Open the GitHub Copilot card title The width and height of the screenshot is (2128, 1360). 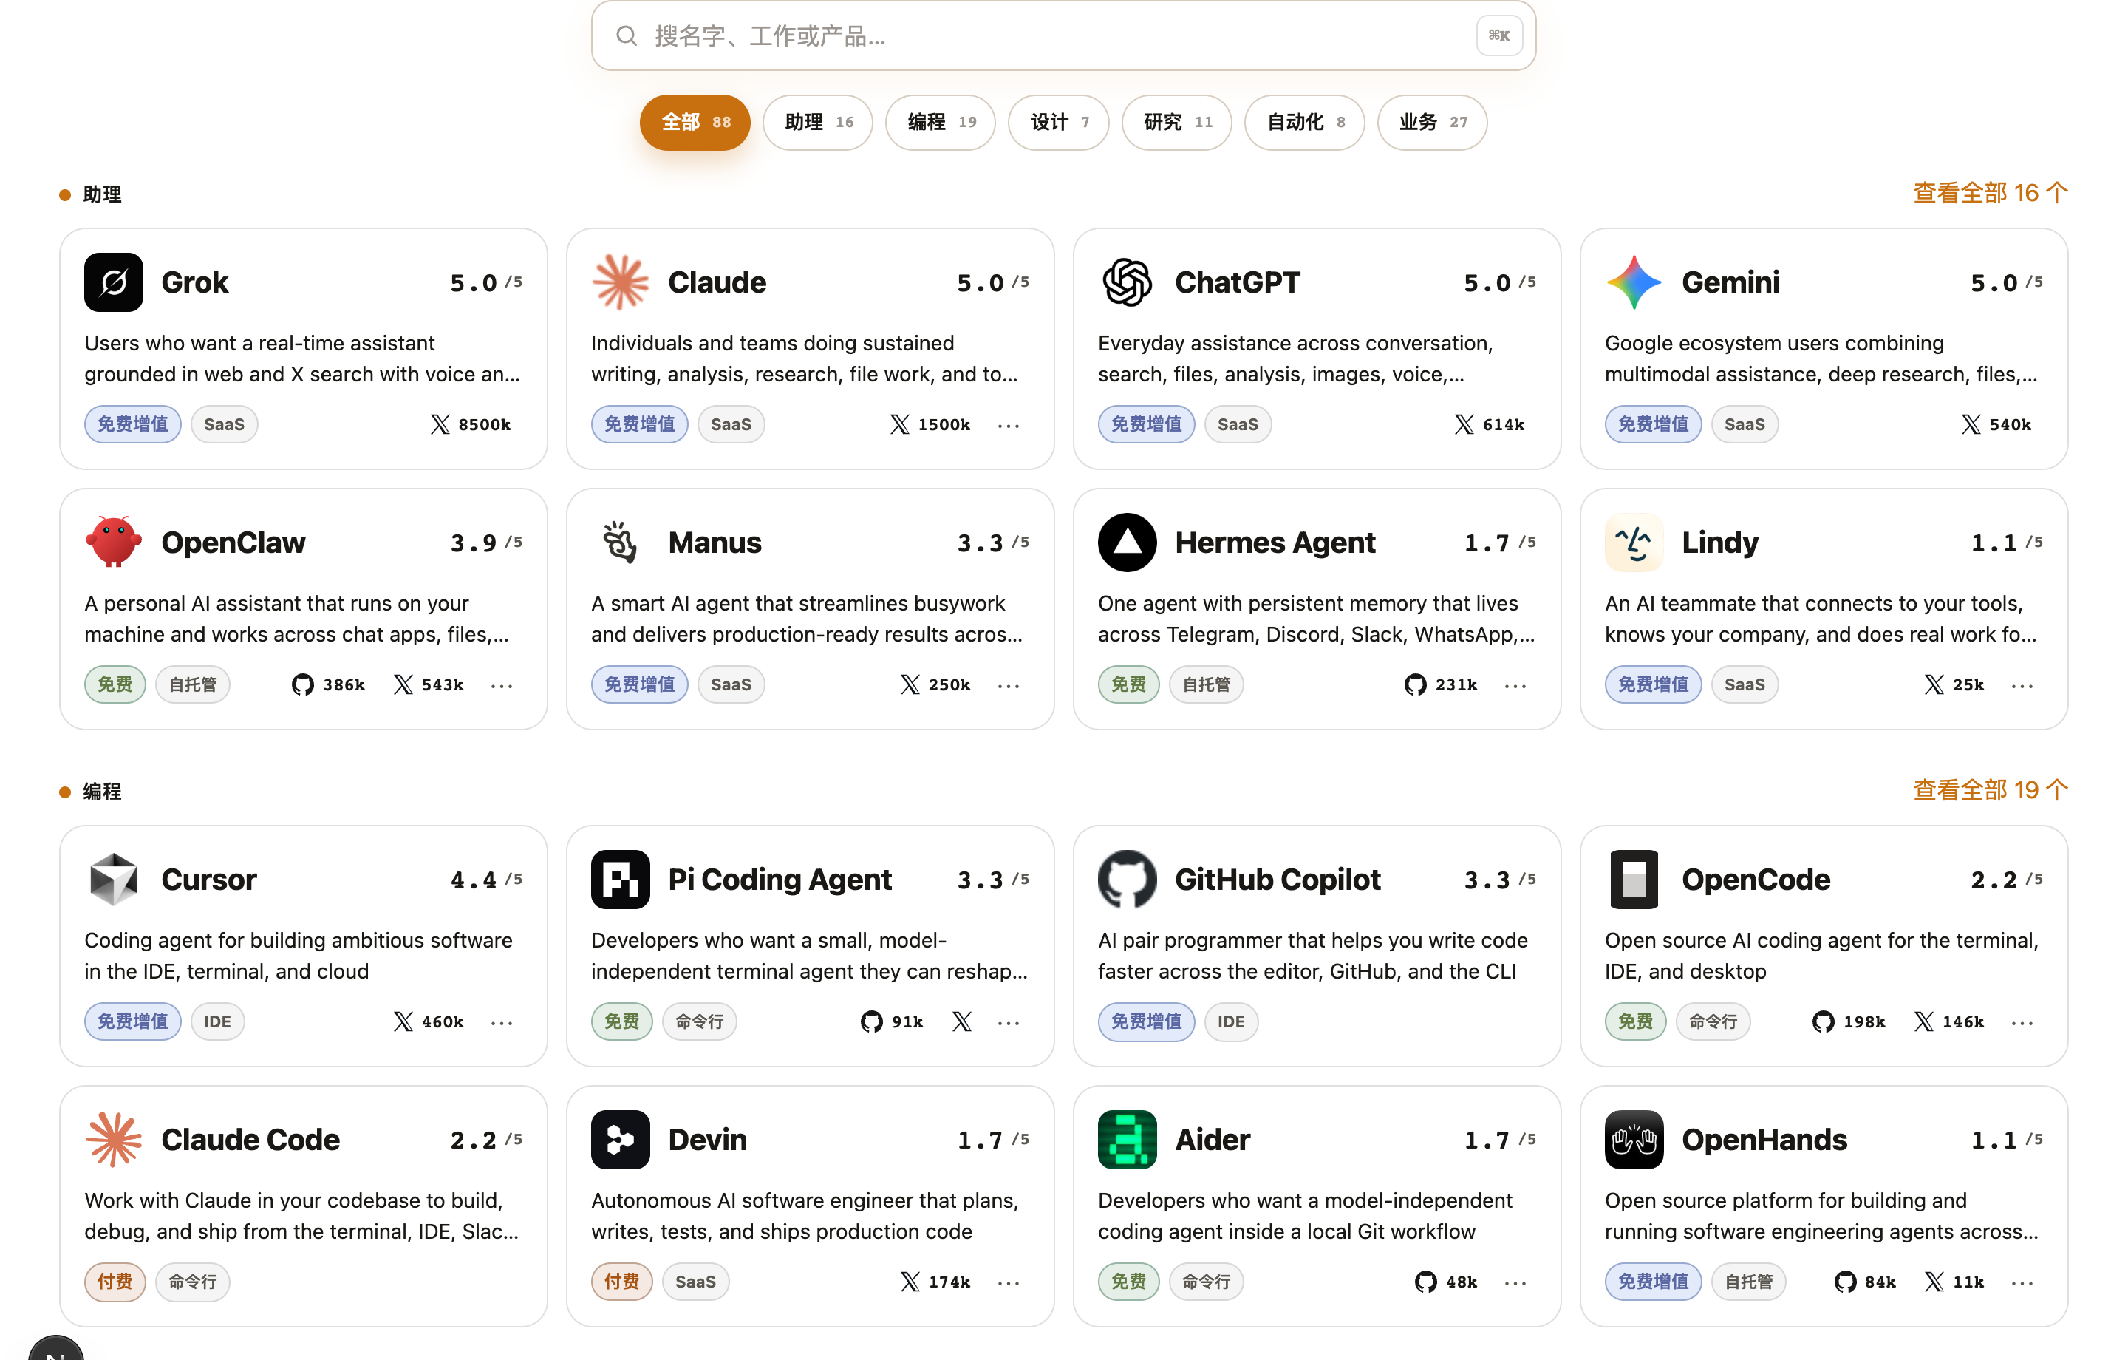[1277, 879]
